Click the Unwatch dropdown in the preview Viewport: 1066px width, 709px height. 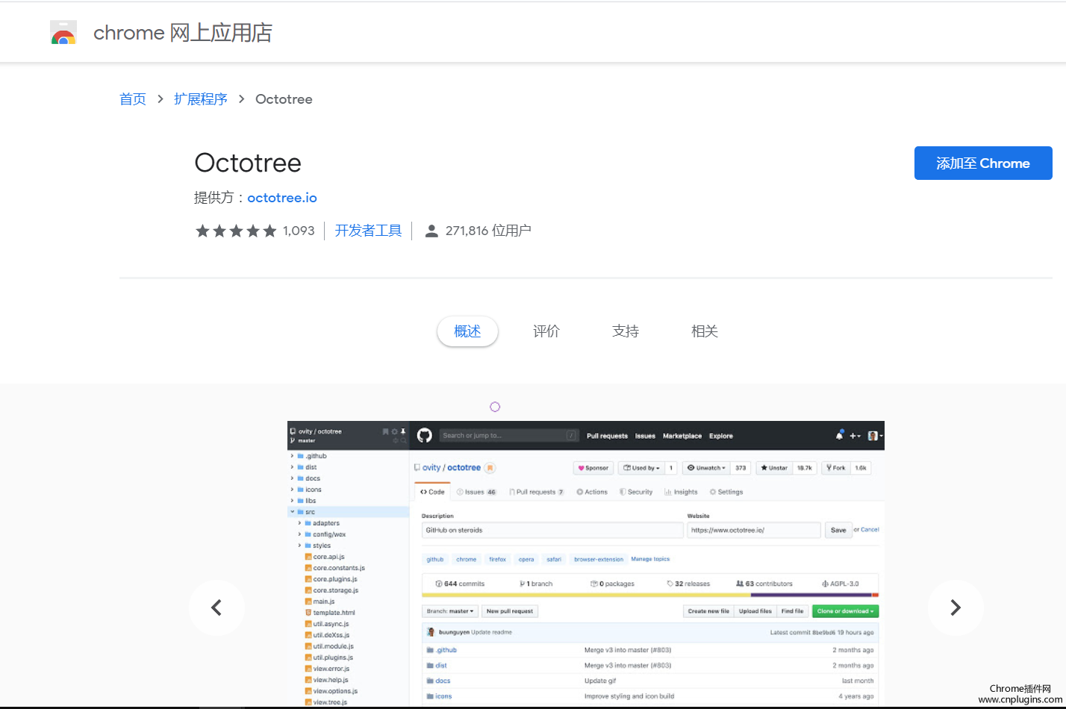click(706, 468)
